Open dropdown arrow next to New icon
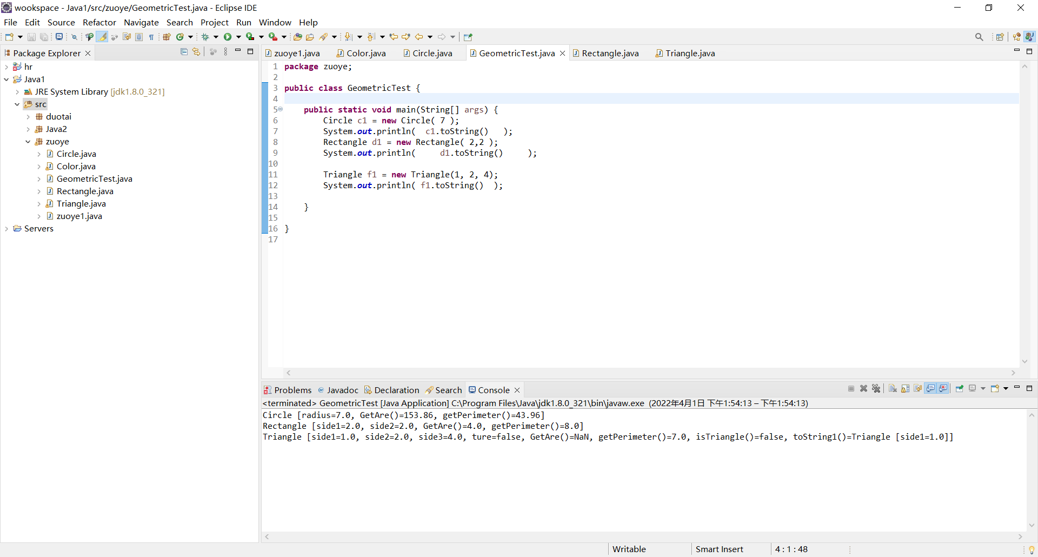 pos(20,37)
